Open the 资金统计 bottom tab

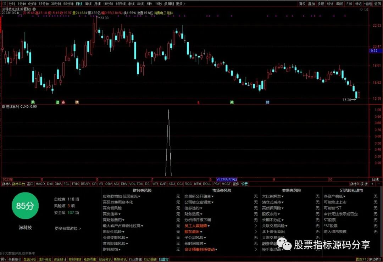click(60, 259)
